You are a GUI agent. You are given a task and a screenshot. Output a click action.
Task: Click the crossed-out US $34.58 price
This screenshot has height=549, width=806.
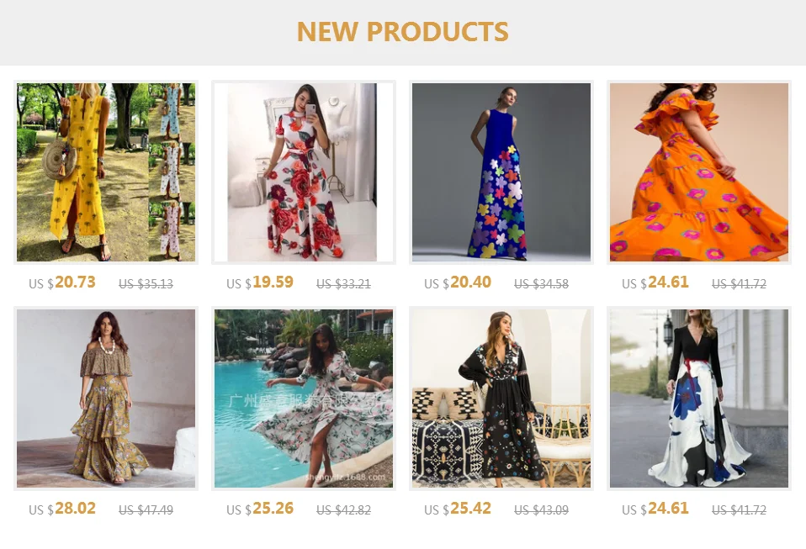[541, 284]
